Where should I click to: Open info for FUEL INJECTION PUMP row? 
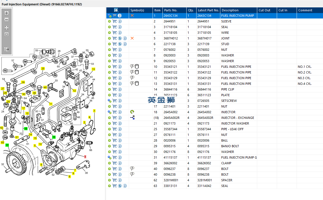click(x=120, y=16)
